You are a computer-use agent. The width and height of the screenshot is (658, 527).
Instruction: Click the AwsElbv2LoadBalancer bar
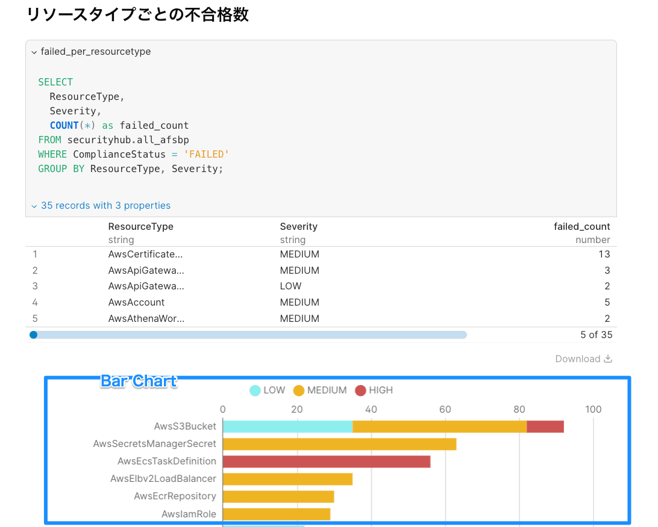coord(288,479)
